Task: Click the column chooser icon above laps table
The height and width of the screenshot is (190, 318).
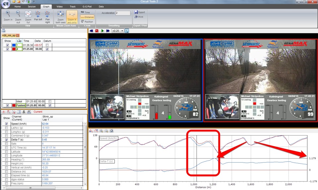Action: pos(4,30)
